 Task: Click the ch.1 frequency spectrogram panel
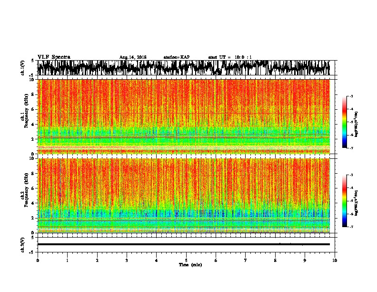(x=184, y=116)
